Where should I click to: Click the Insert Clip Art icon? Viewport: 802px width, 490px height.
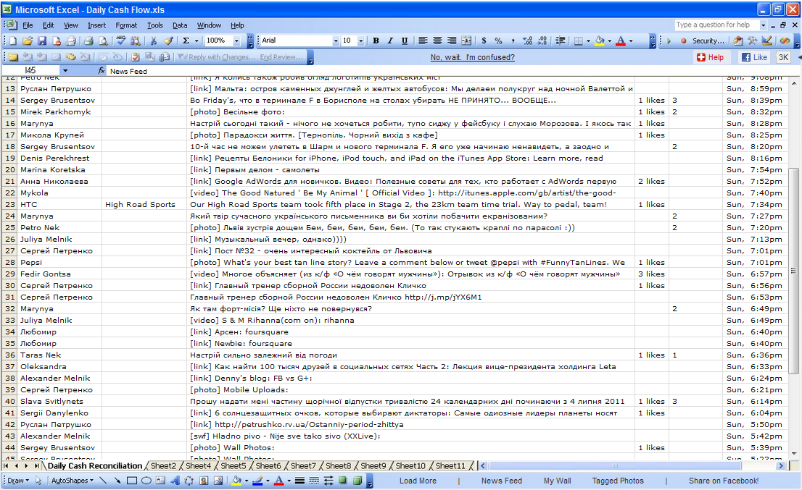(x=204, y=481)
